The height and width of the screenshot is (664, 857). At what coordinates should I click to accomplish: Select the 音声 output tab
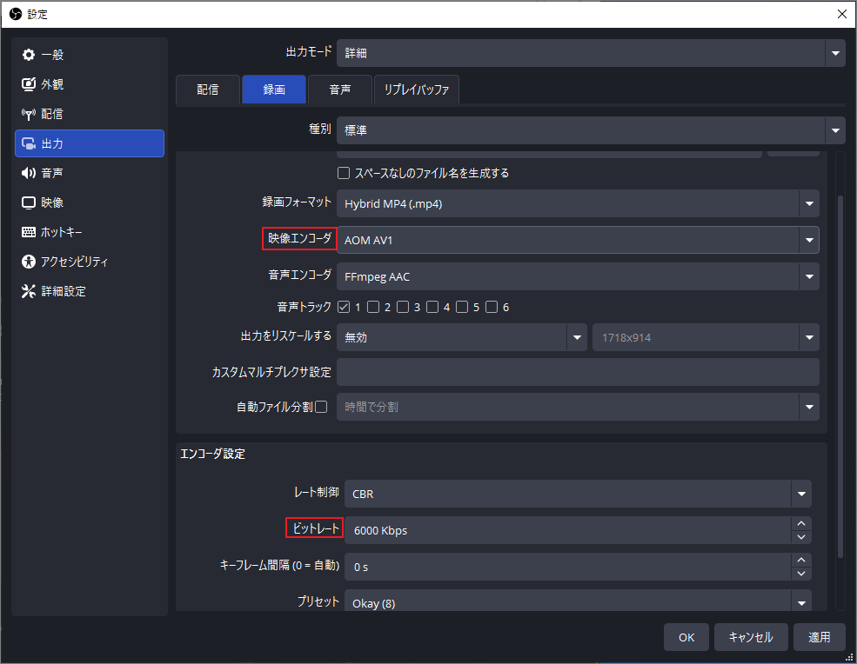[x=339, y=89]
